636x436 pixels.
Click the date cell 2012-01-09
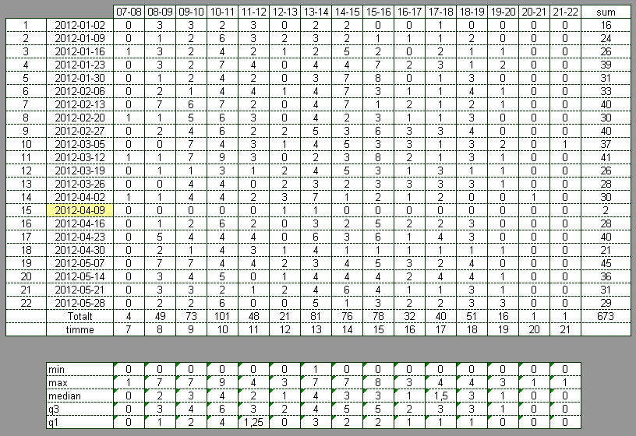click(x=80, y=38)
